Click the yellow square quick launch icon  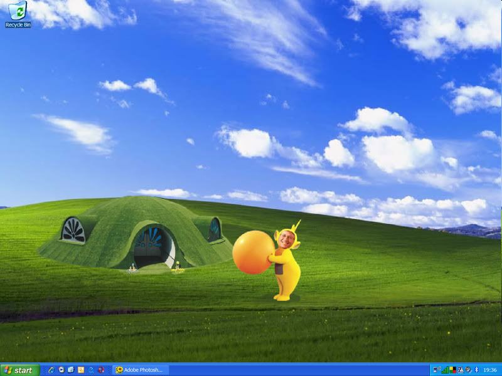(81, 370)
